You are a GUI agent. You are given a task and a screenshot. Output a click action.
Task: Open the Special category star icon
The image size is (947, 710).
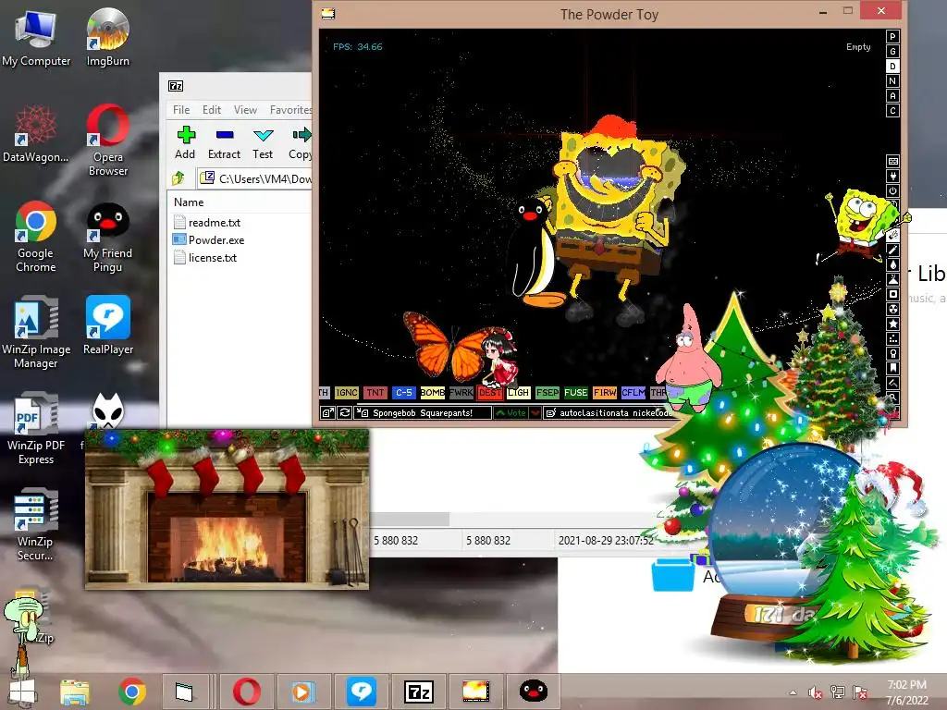coord(892,324)
